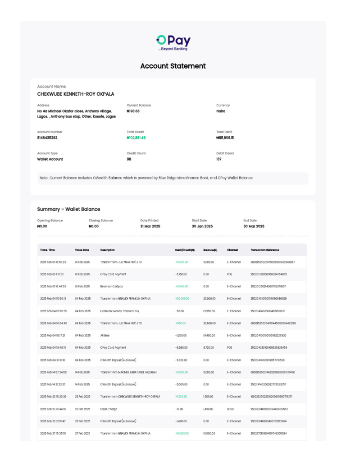Click the debit count value 137
346x462 pixels.
(x=219, y=159)
